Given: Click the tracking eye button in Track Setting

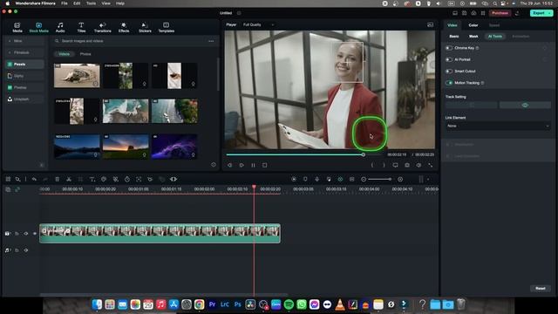Looking at the screenshot, I should point(525,105).
